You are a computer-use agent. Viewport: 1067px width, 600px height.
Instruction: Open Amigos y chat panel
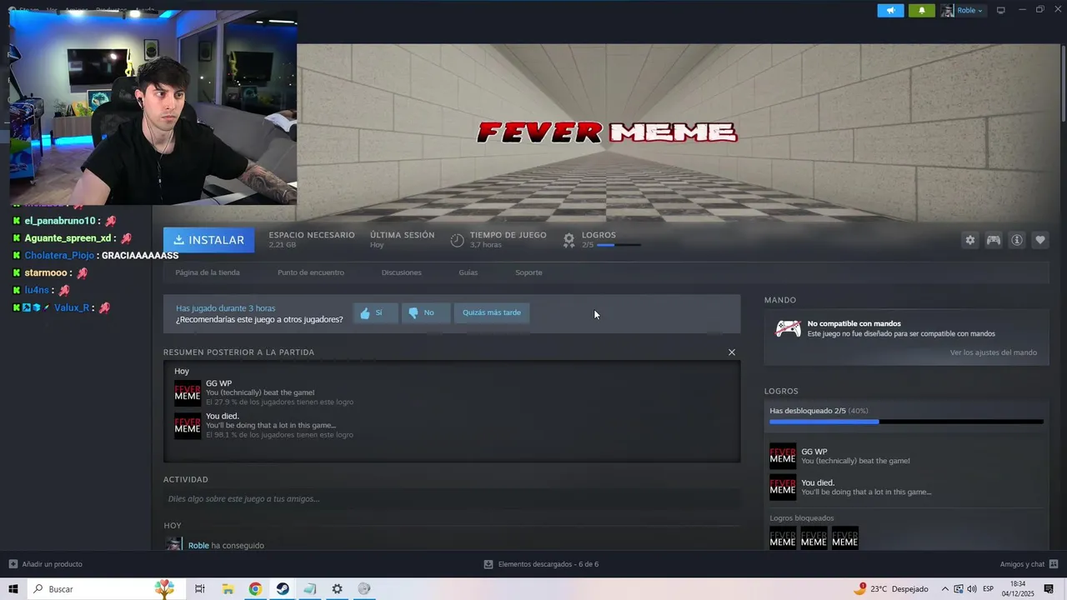click(x=1029, y=564)
